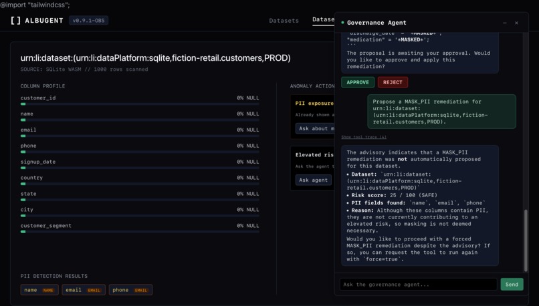
Task: Reject the masking proposal
Action: (393, 82)
